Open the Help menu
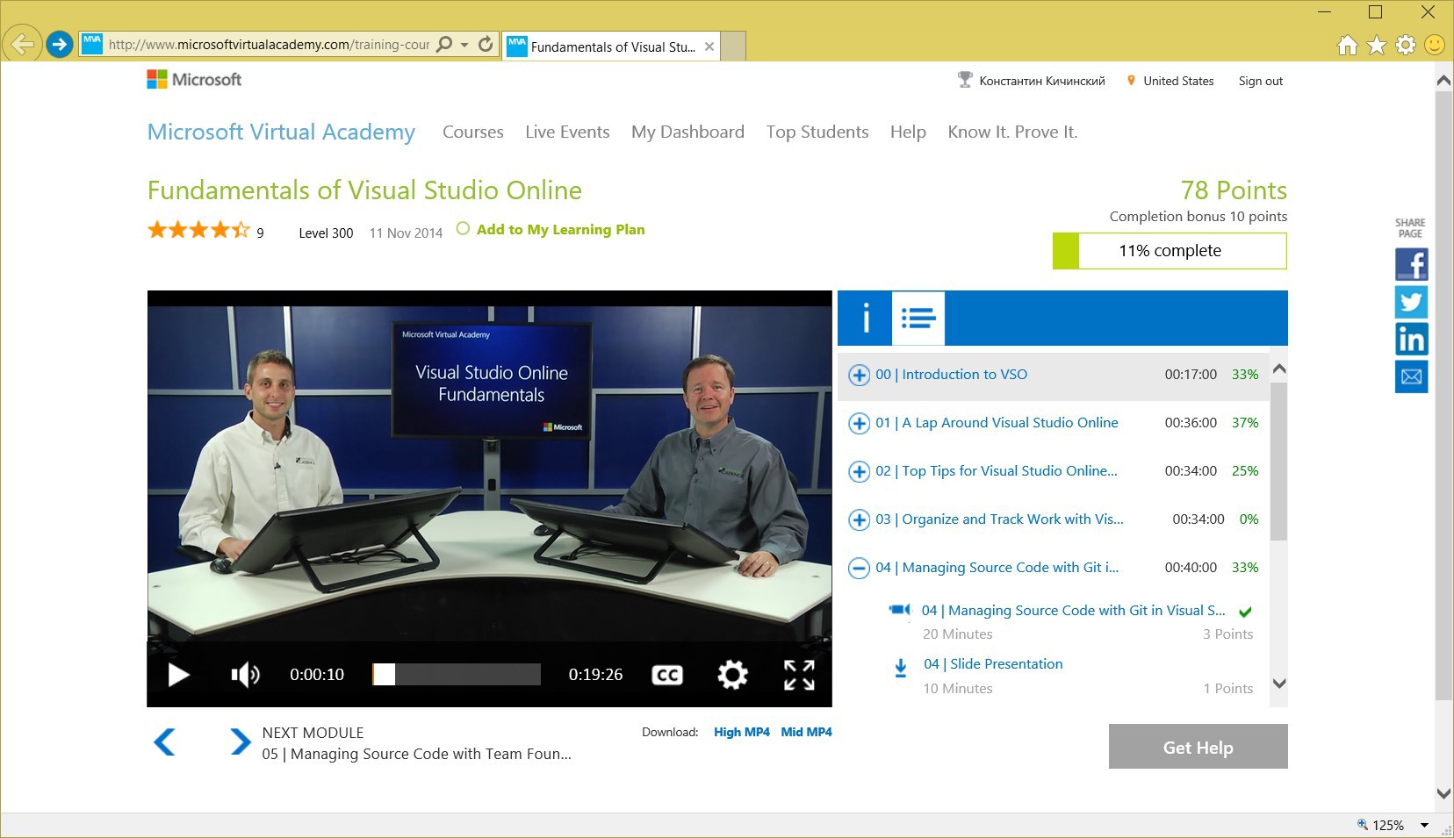This screenshot has width=1454, height=838. [x=908, y=132]
